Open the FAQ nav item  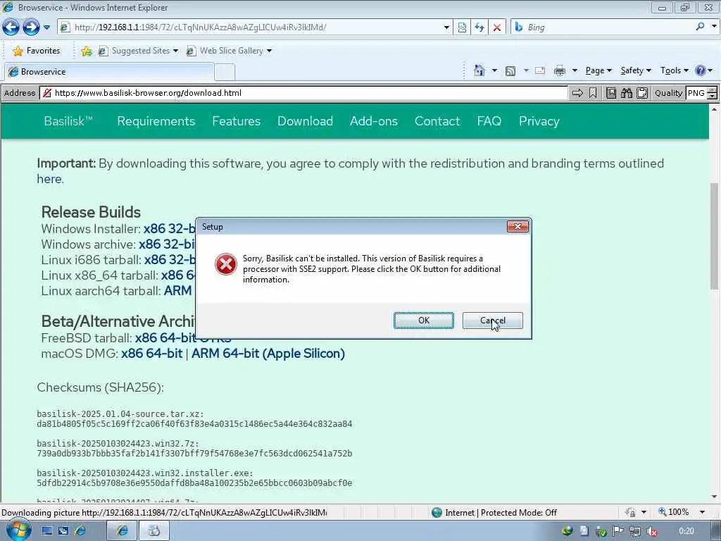[489, 121]
